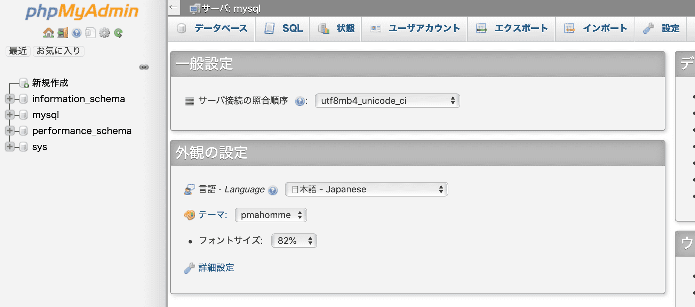Image resolution: width=695 pixels, height=307 pixels.
Task: Open the MySQL documentation page icon
Action: (x=90, y=33)
